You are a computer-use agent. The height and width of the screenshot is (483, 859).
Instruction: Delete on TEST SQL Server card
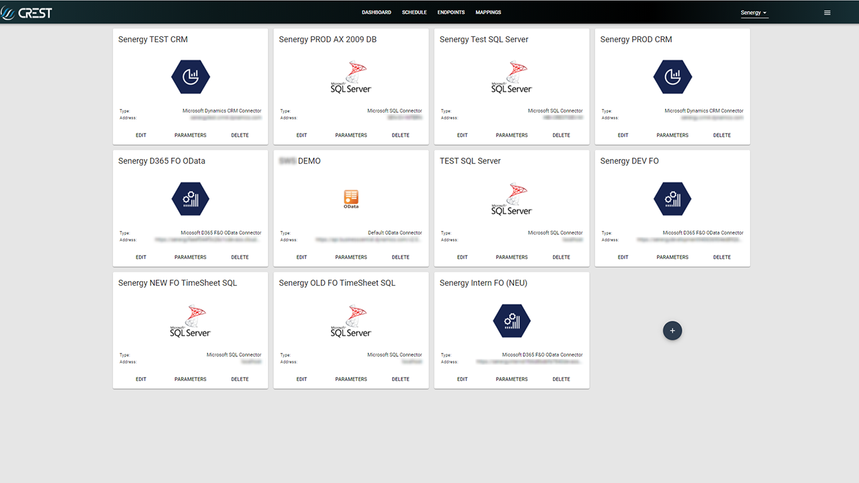pos(561,257)
